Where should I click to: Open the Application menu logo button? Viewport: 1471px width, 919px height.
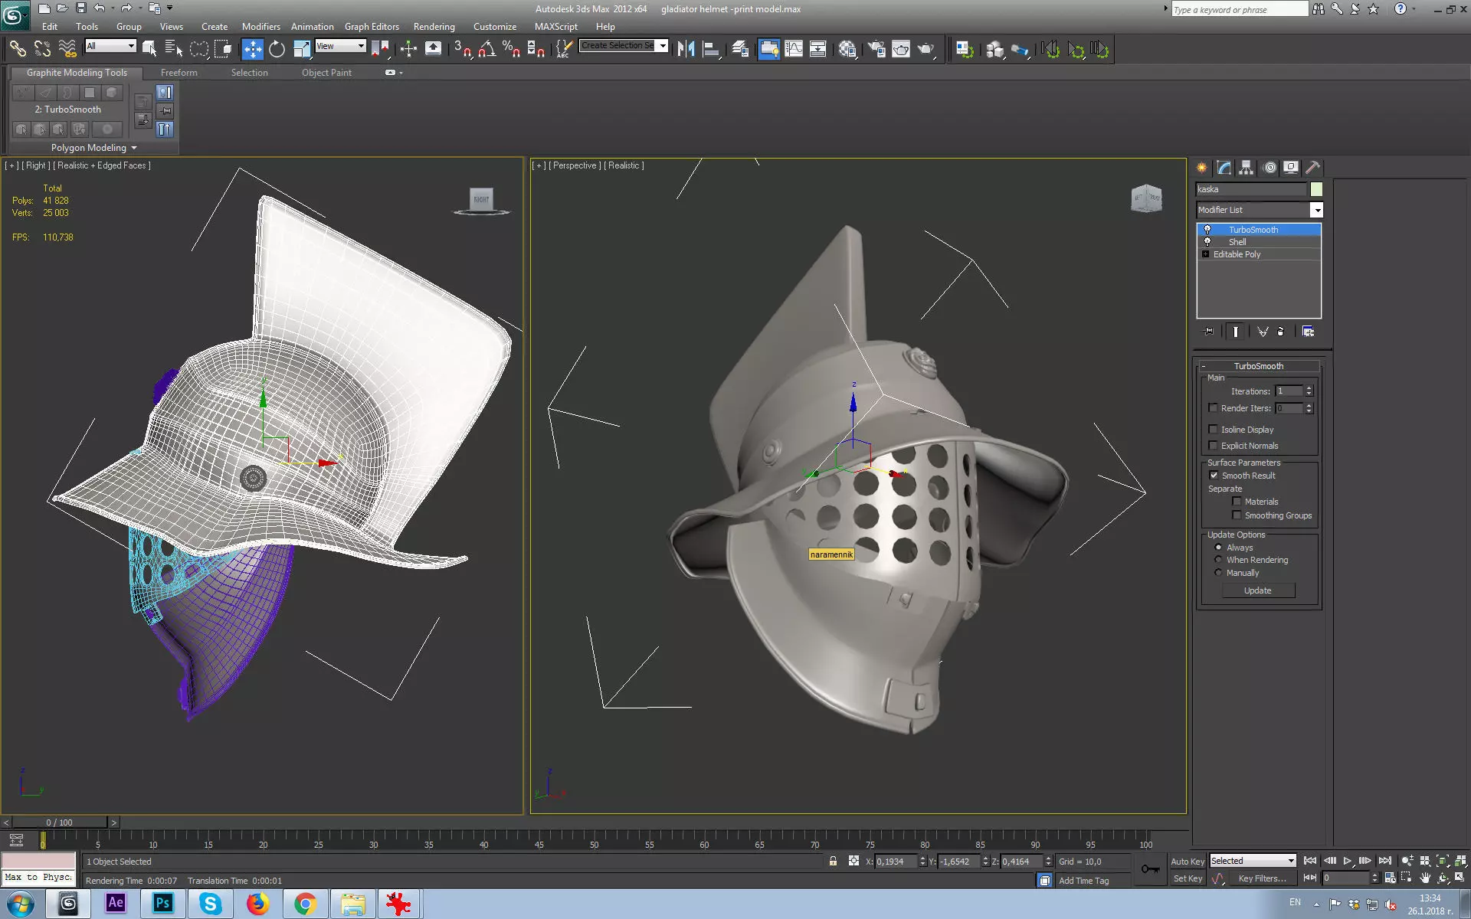15,14
